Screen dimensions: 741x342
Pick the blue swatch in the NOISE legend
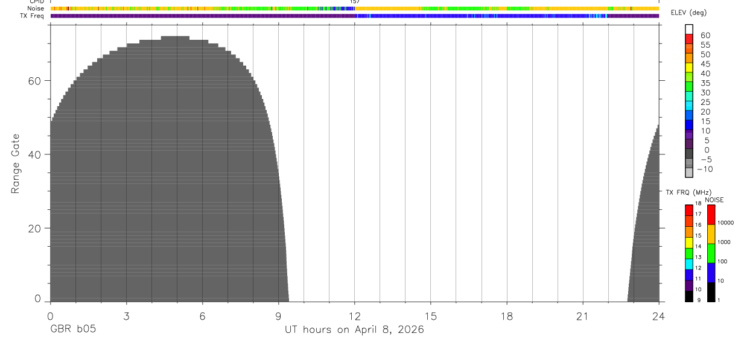point(711,273)
